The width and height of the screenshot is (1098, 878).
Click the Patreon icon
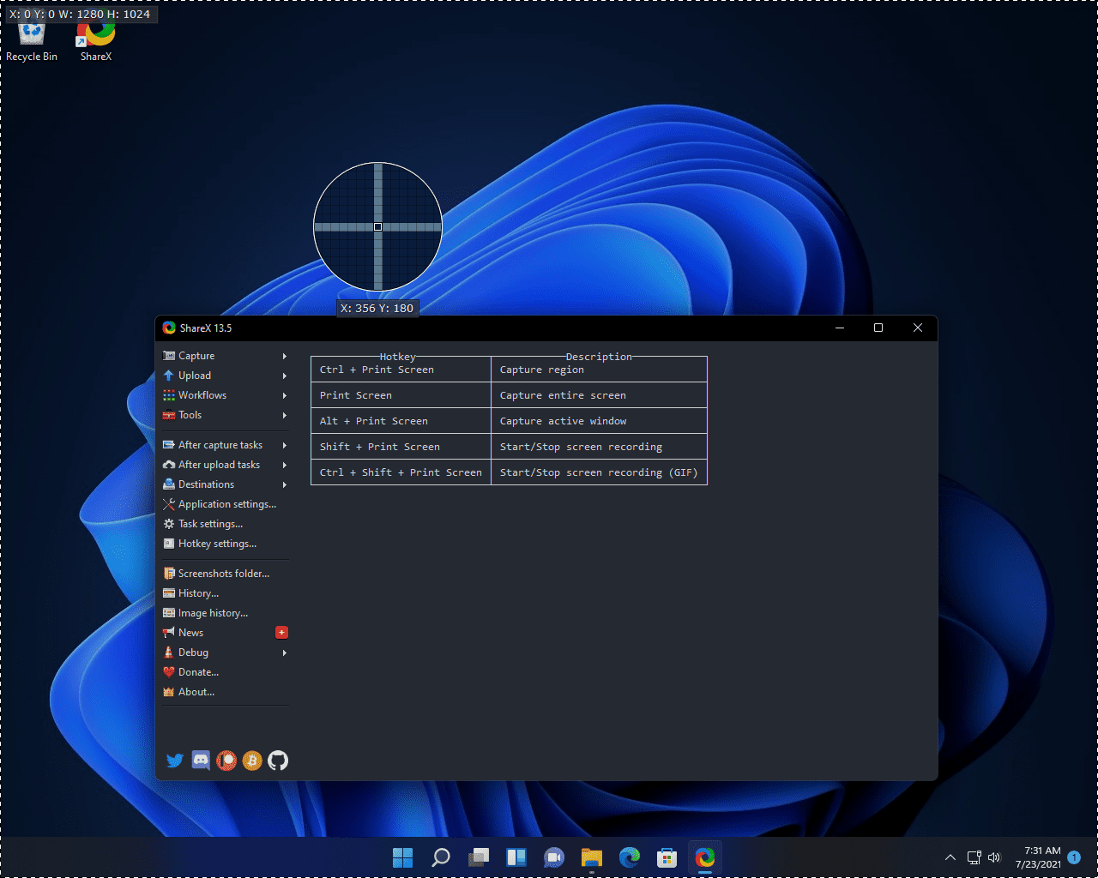pos(226,761)
